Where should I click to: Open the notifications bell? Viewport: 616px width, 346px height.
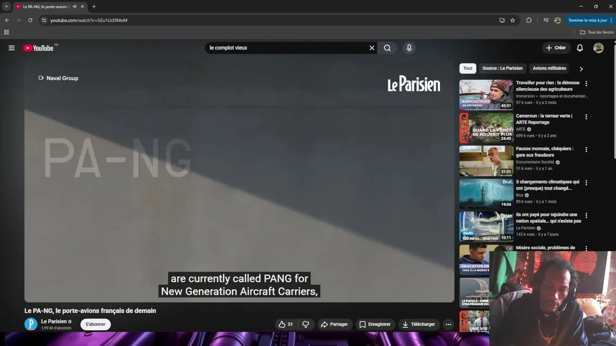pos(580,48)
